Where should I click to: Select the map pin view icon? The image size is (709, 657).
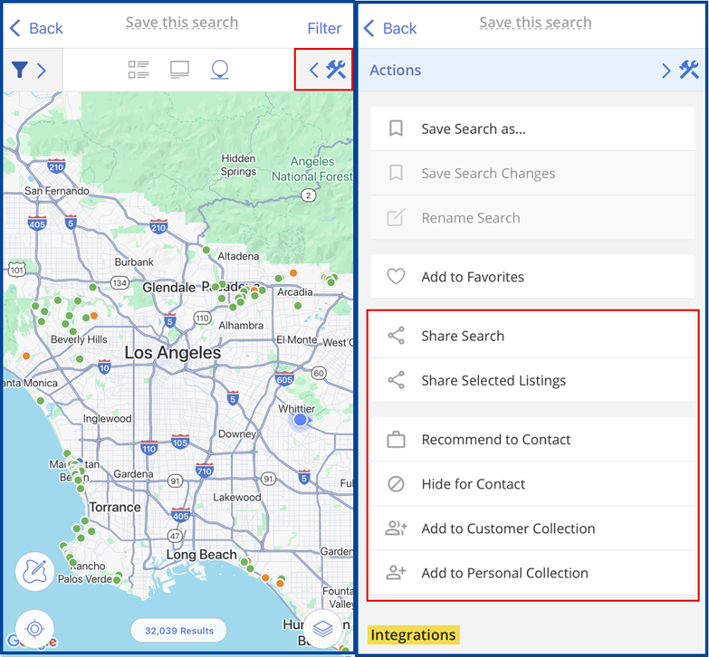(x=220, y=70)
